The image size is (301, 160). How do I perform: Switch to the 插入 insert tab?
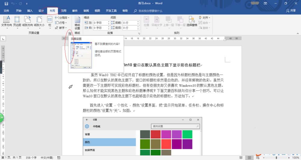[30, 11]
